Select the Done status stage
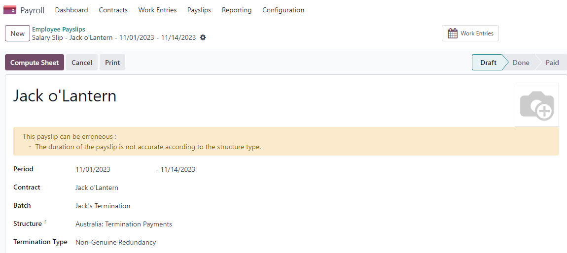Image resolution: width=567 pixels, height=253 pixels. point(521,63)
